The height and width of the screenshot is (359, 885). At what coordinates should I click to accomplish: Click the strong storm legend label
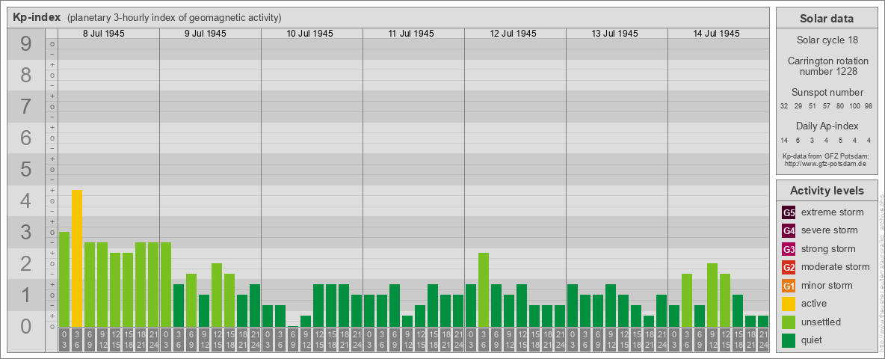(x=828, y=248)
